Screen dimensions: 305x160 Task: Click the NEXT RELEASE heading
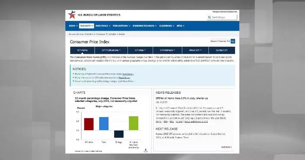pos(167,129)
